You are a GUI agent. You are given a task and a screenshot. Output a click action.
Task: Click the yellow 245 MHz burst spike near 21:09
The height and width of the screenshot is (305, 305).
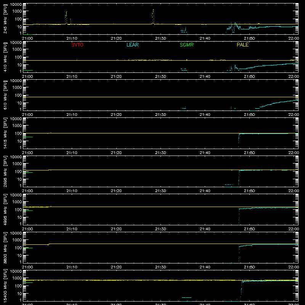click(x=66, y=18)
